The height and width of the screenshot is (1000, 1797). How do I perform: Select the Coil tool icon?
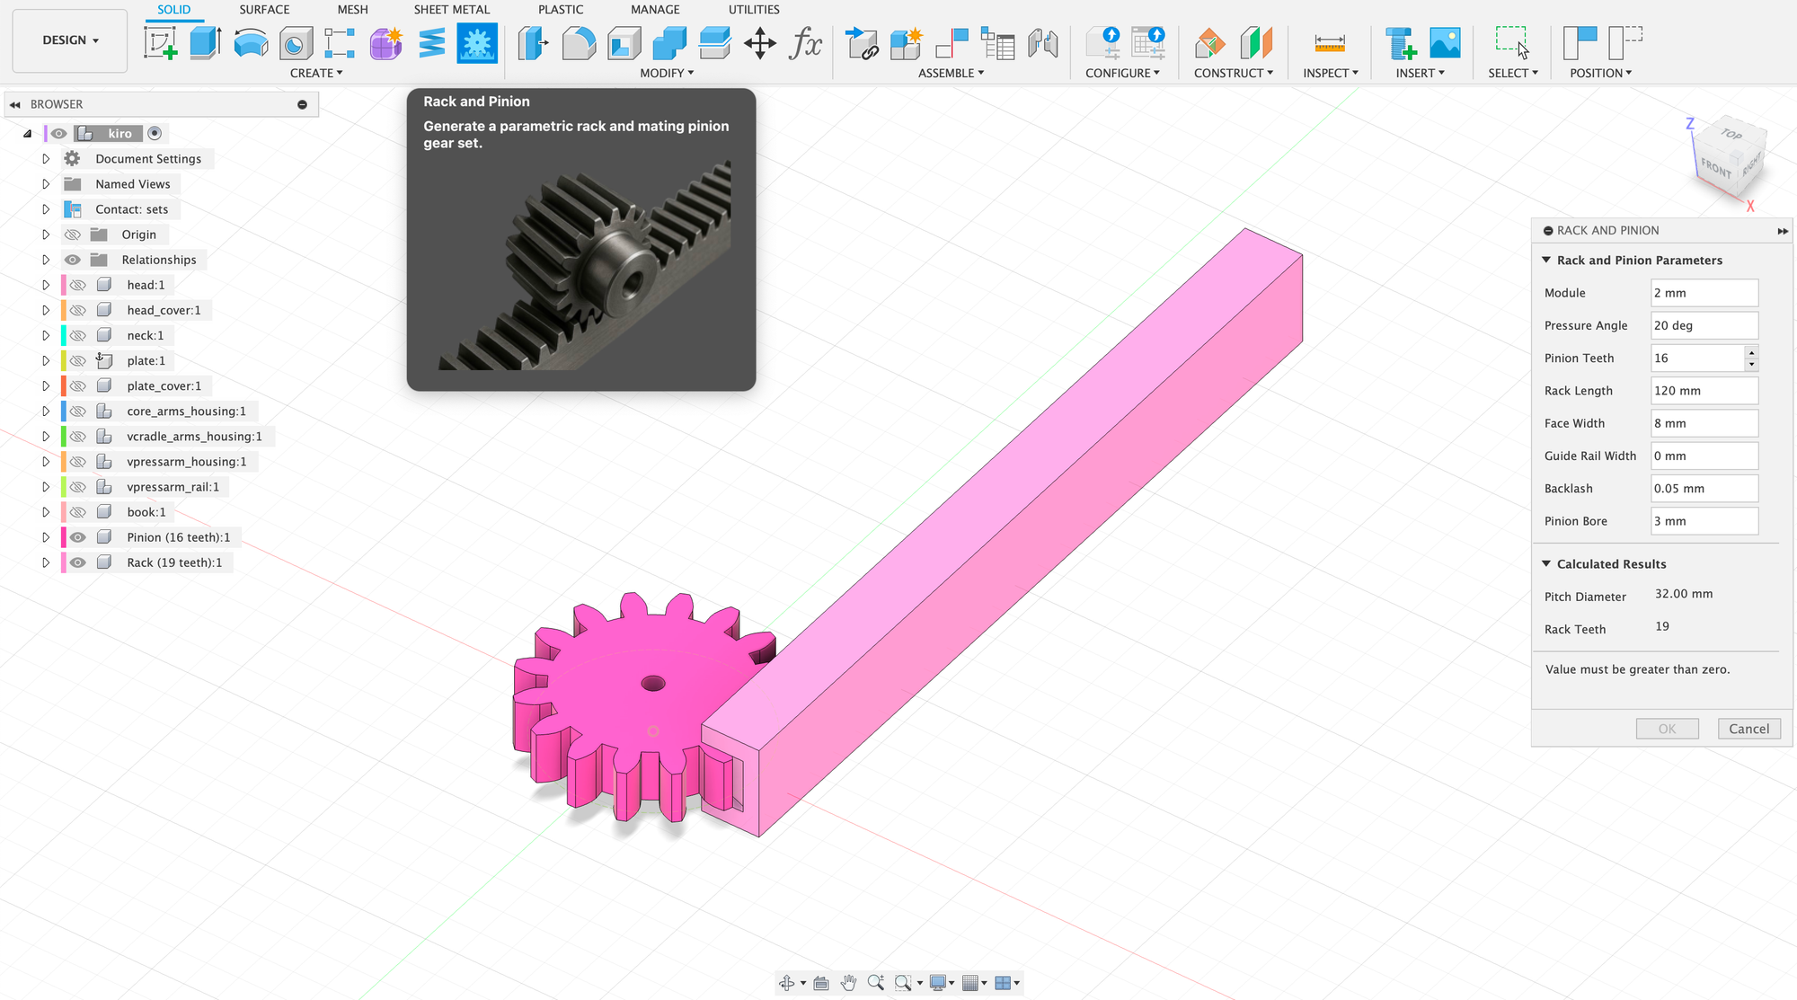pyautogui.click(x=431, y=43)
